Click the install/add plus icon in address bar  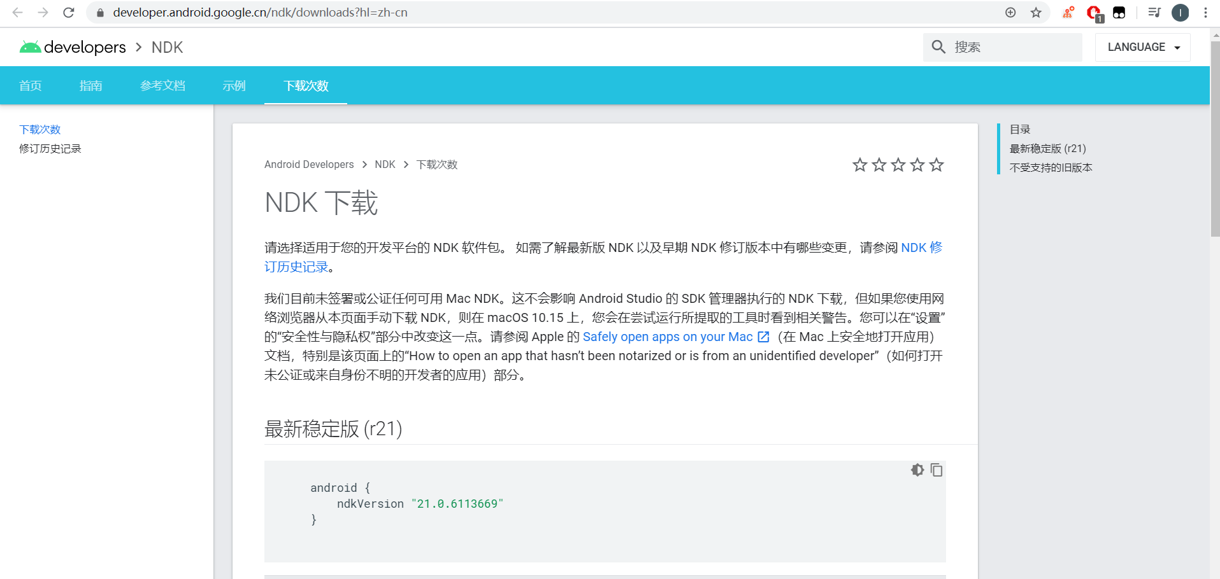1010,12
